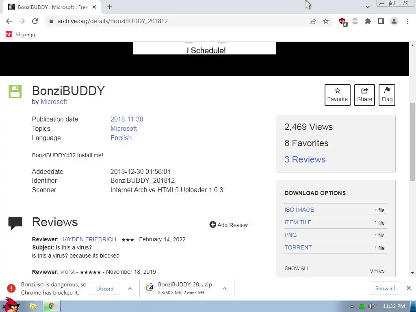
Task: Click Add Review
Action: pos(228,225)
